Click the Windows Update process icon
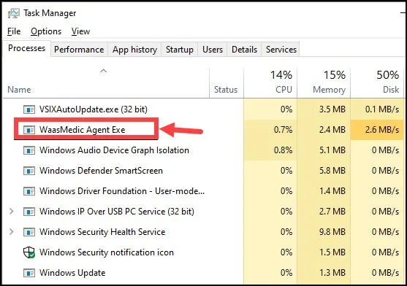Screen dimensions: 407x286 [29, 273]
